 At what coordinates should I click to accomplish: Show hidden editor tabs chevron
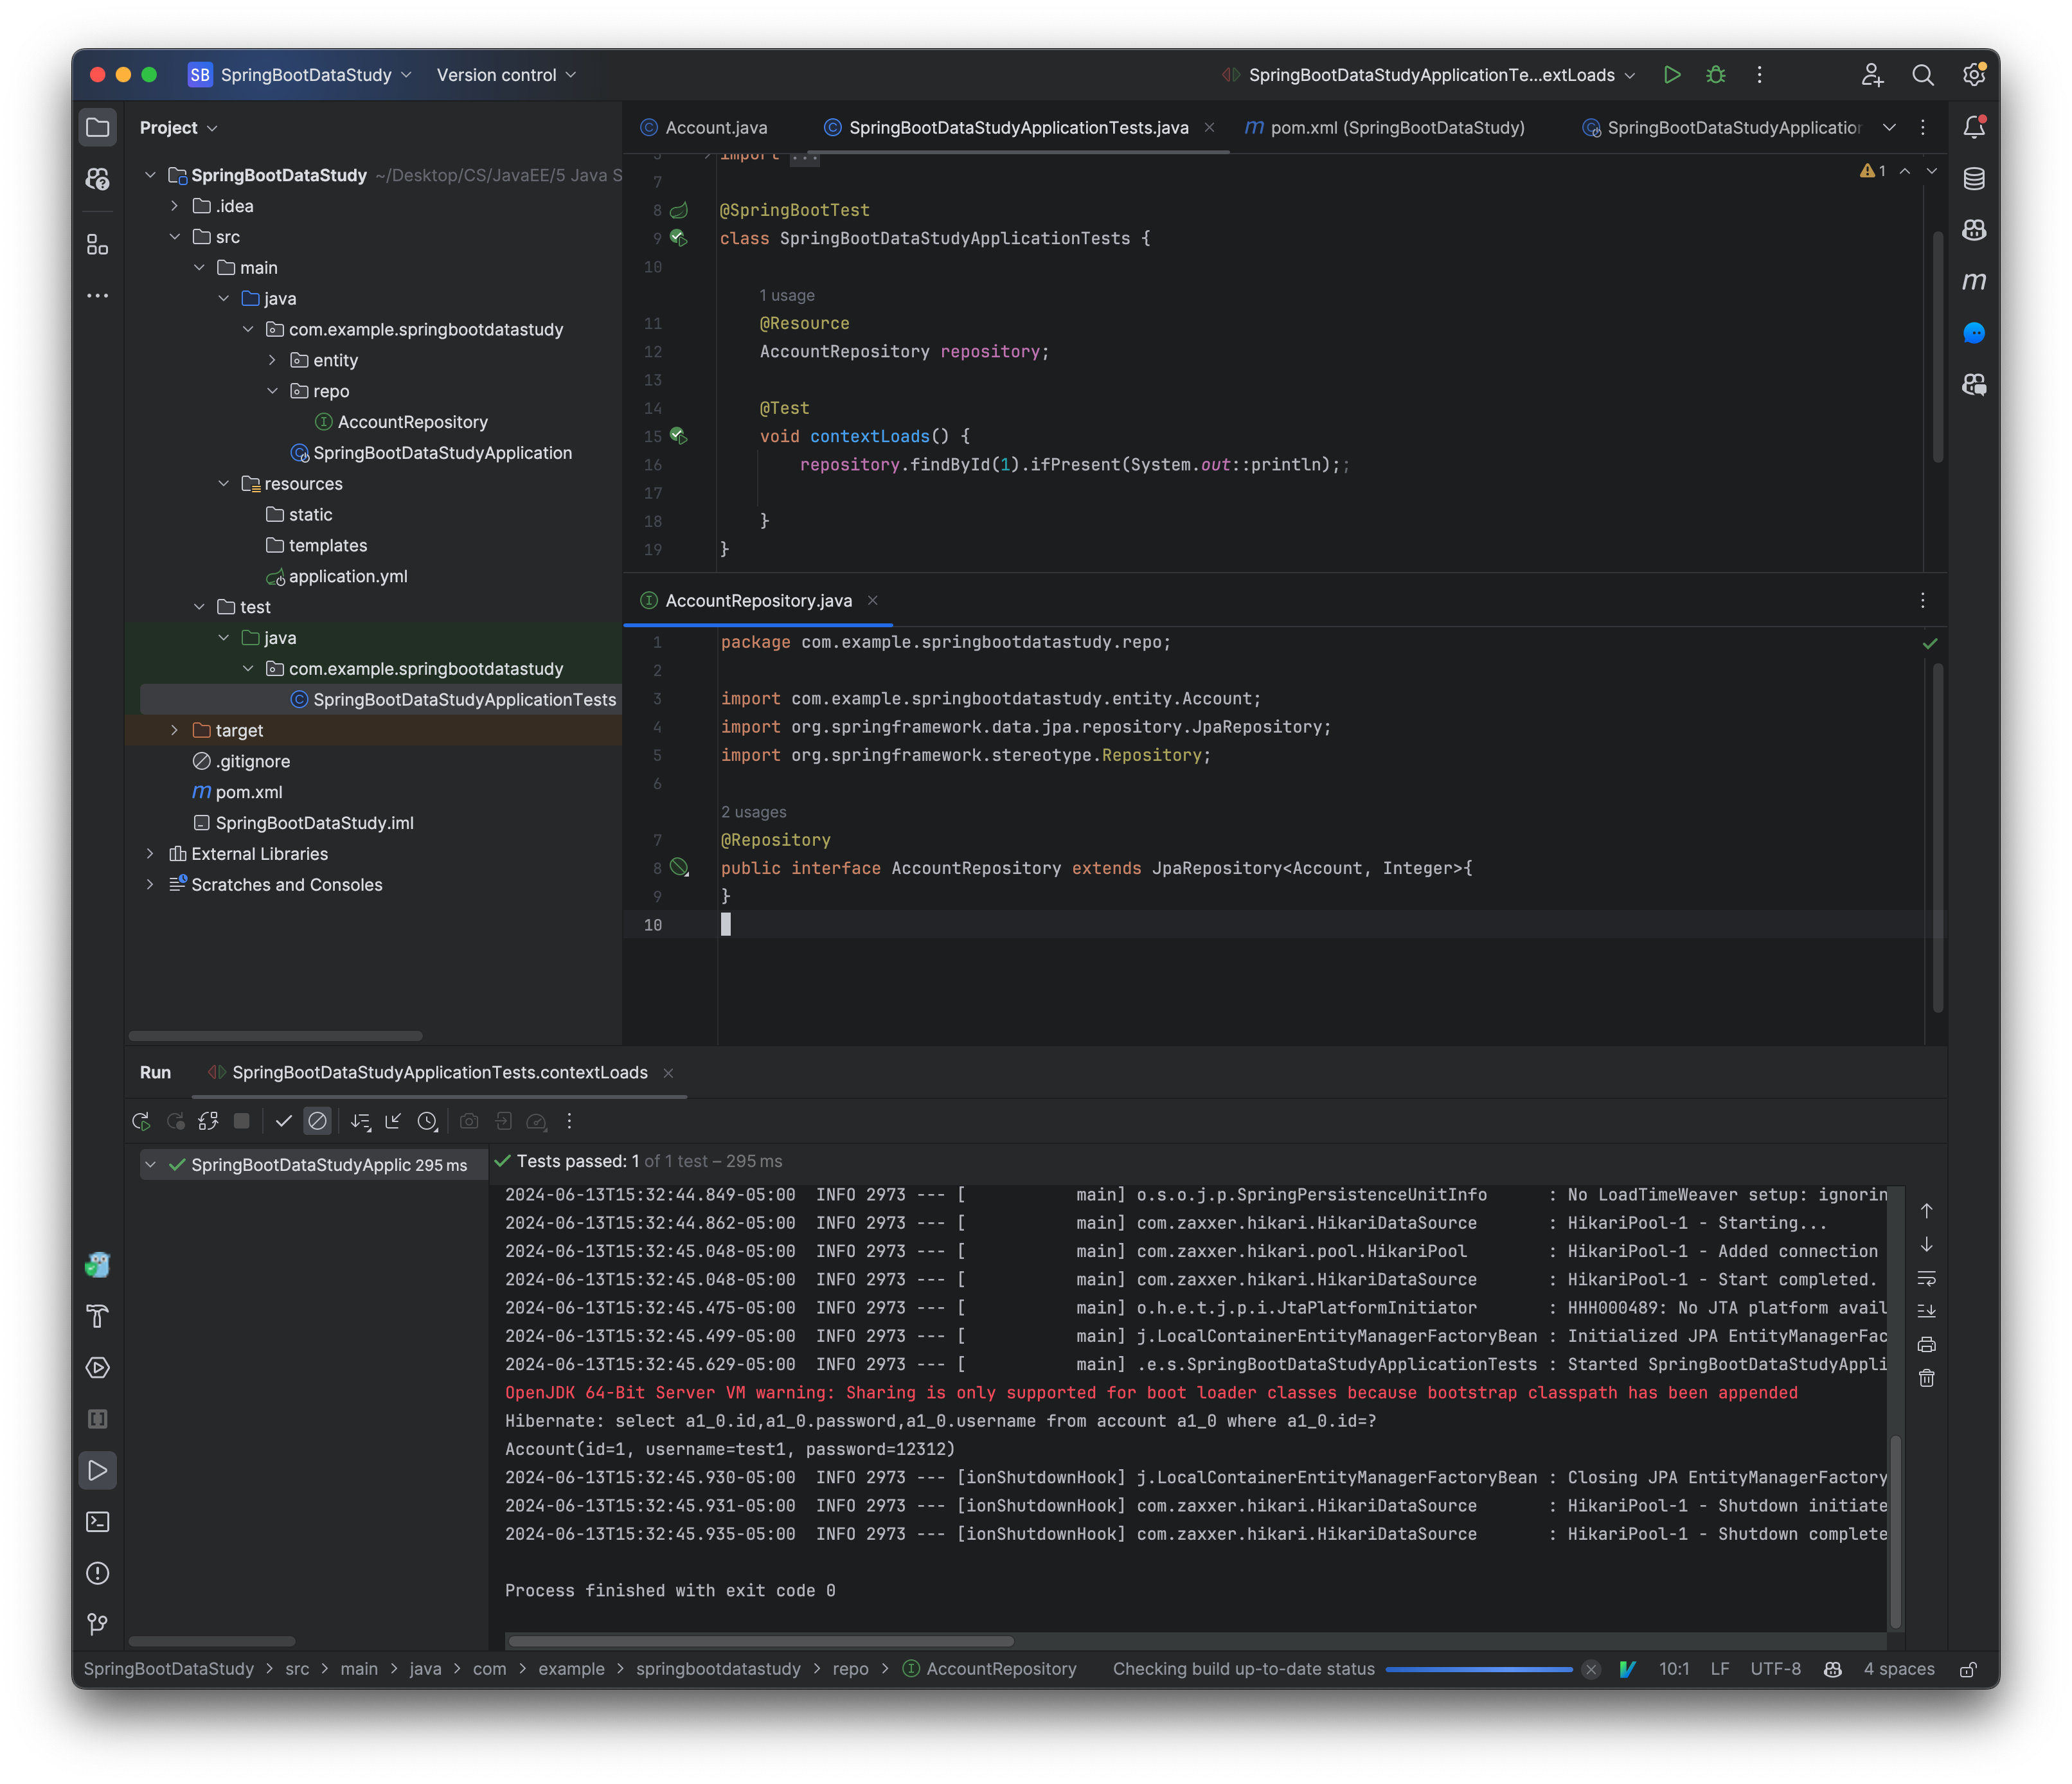[1889, 127]
